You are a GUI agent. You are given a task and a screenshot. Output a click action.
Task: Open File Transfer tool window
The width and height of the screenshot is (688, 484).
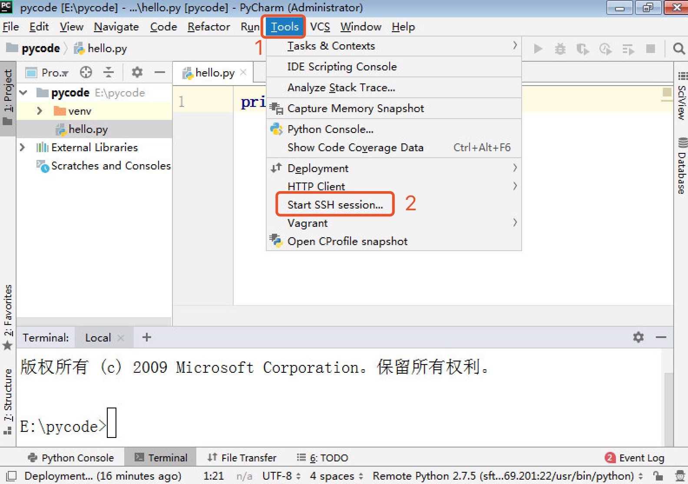click(x=241, y=457)
